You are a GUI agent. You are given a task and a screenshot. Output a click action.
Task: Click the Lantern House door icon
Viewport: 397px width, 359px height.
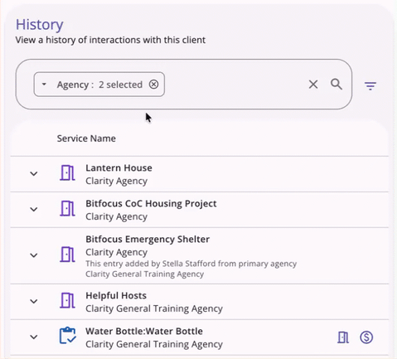pyautogui.click(x=67, y=173)
